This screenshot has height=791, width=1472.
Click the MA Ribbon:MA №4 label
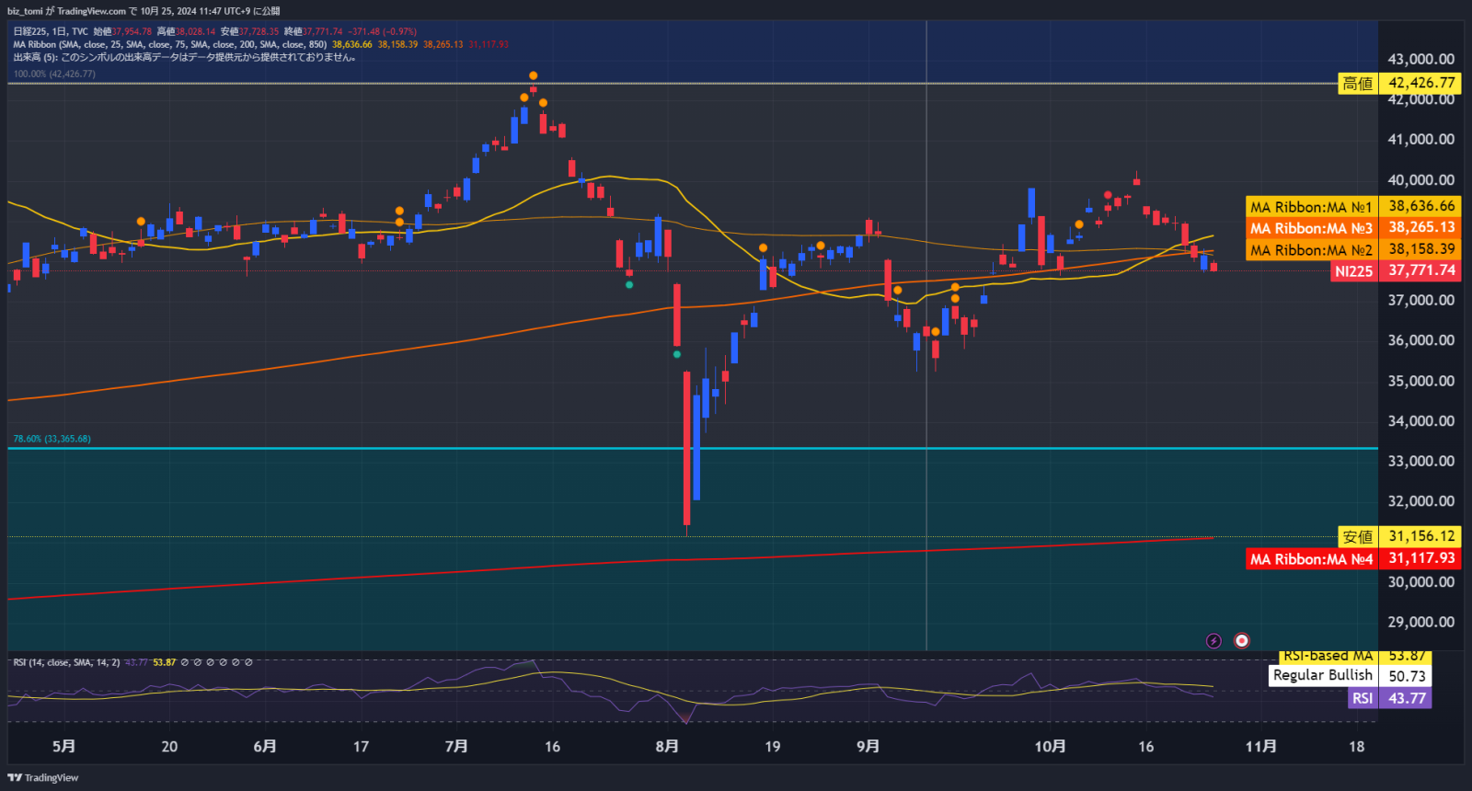point(1311,559)
